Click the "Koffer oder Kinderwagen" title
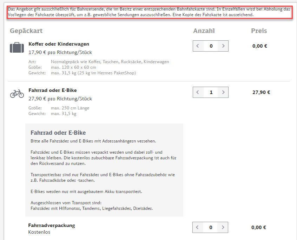Screen dimensions: 297x240 coord(59,44)
